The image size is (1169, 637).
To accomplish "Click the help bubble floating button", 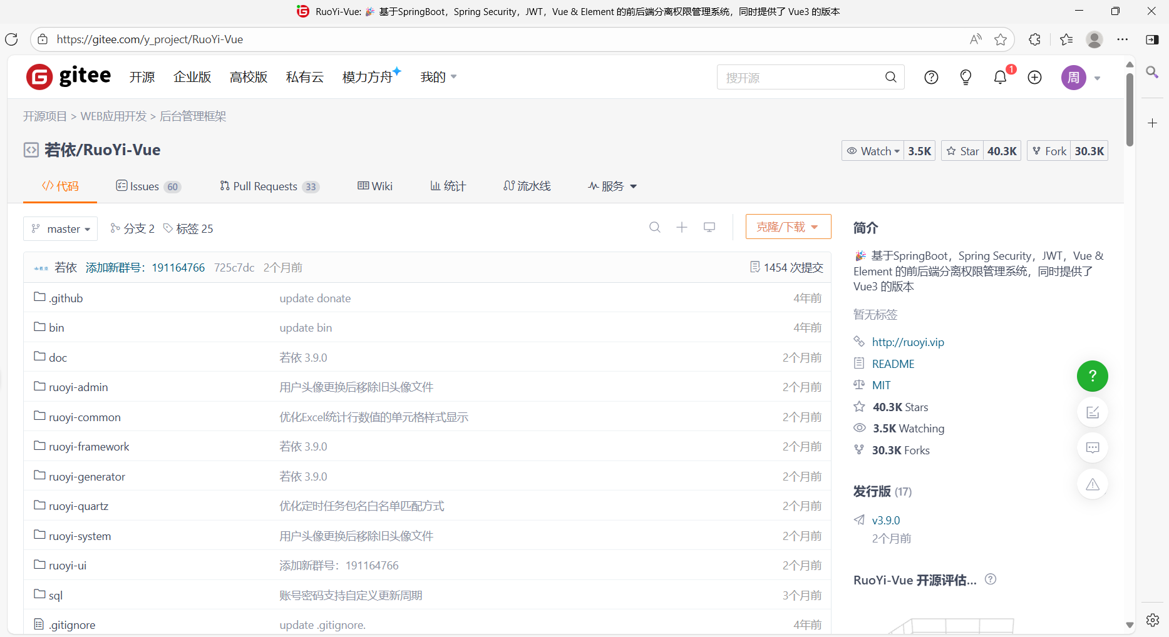I will (1092, 376).
